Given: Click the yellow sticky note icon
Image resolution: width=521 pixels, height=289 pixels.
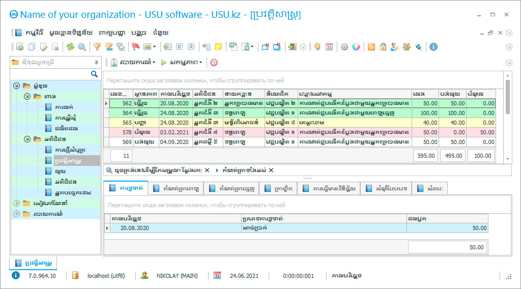Looking at the screenshot, I should 218,47.
